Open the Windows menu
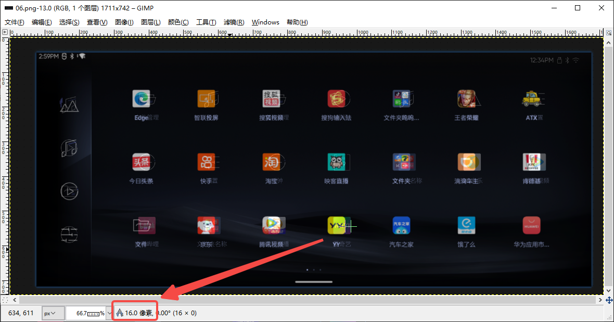The height and width of the screenshot is (322, 614). pos(265,22)
